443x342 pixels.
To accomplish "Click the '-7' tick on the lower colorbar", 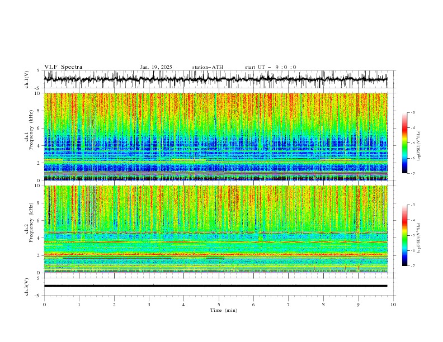I will [412, 265].
